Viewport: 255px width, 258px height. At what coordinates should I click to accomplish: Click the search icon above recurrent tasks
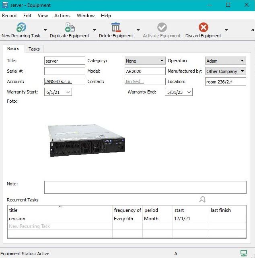pyautogui.click(x=202, y=199)
